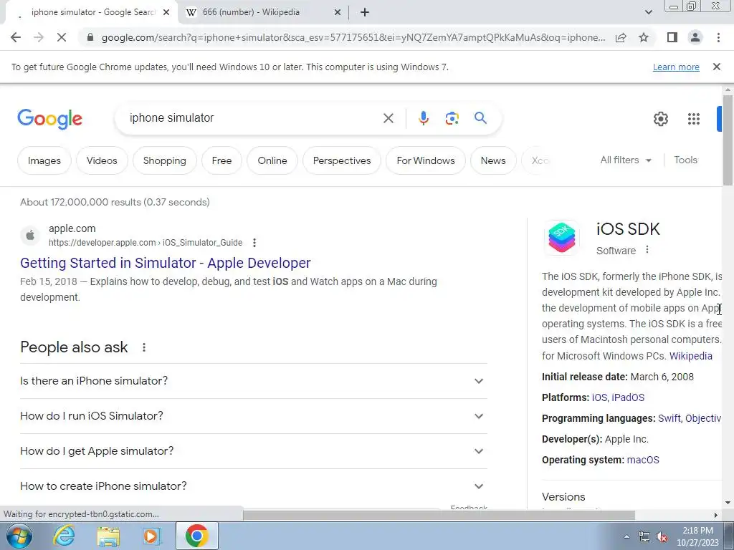This screenshot has height=550, width=734.
Task: Open Windows Start menu
Action: [18, 536]
